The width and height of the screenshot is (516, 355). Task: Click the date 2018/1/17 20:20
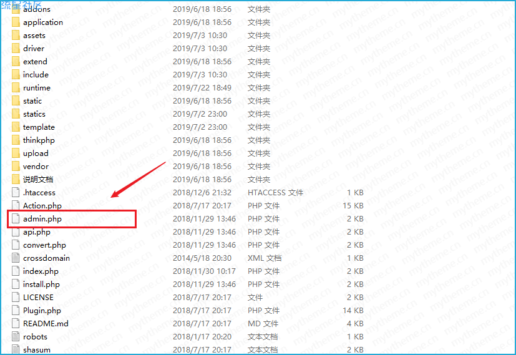click(202, 337)
